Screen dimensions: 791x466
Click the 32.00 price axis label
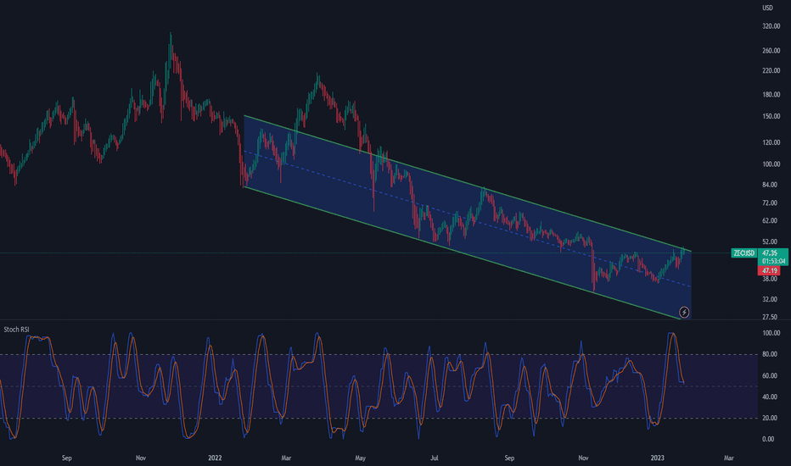point(769,299)
